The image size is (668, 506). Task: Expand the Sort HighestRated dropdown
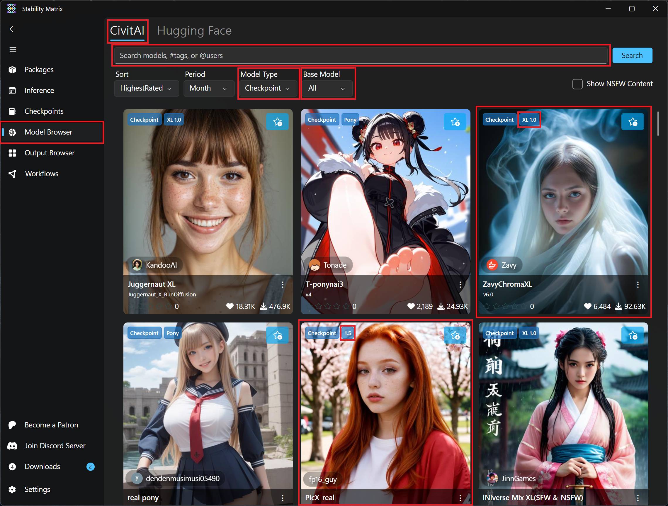tap(146, 88)
